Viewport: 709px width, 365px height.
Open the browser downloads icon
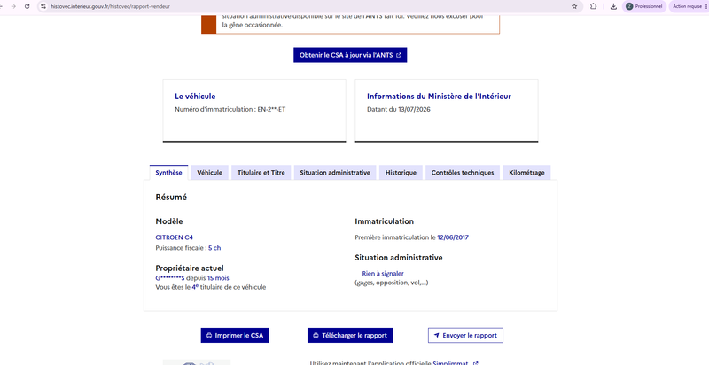click(x=613, y=6)
